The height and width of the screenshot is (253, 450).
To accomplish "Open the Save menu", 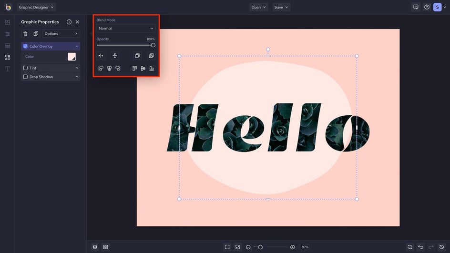I will point(281,7).
